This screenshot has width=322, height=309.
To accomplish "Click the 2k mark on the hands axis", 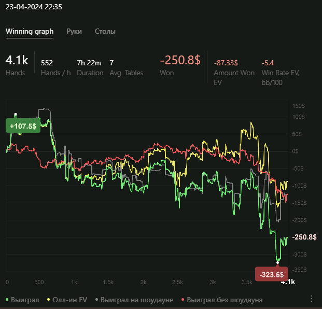I will (x=143, y=282).
